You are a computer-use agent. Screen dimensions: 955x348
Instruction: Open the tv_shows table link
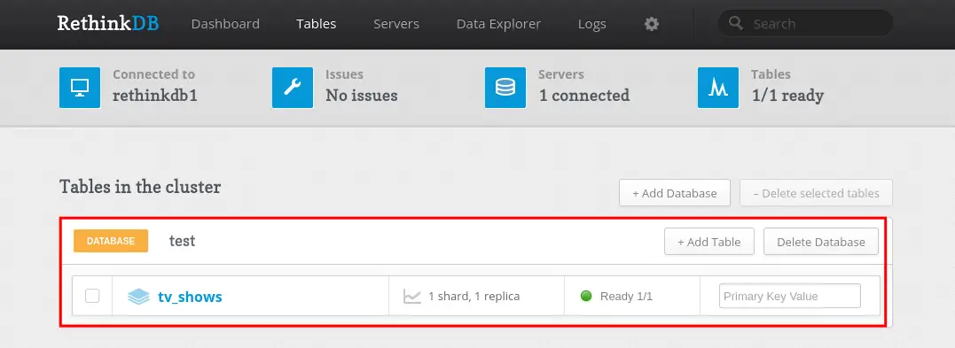click(x=190, y=297)
